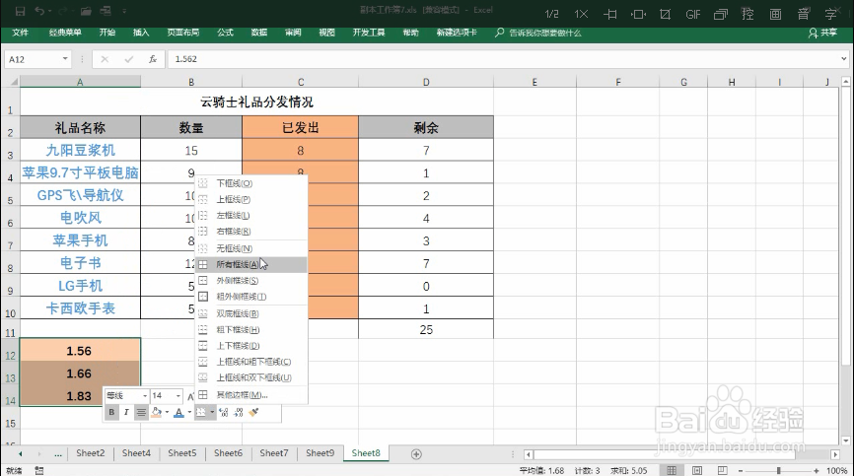The image size is (854, 476).
Task: Switch to the 插入 ribbon tab
Action: [x=141, y=33]
